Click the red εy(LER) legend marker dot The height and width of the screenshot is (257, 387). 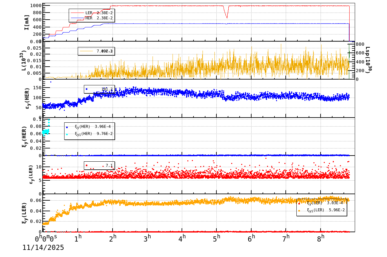click(x=86, y=165)
